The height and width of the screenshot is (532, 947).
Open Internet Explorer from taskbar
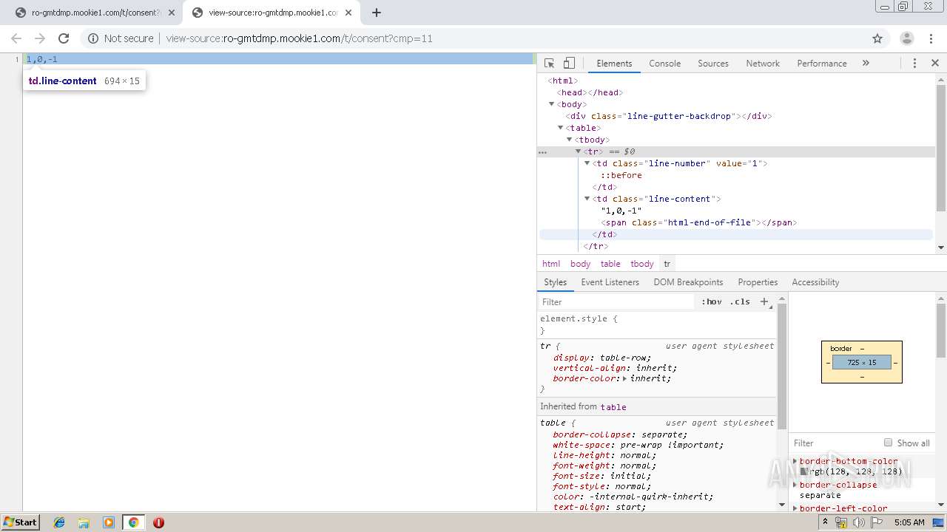tap(59, 522)
